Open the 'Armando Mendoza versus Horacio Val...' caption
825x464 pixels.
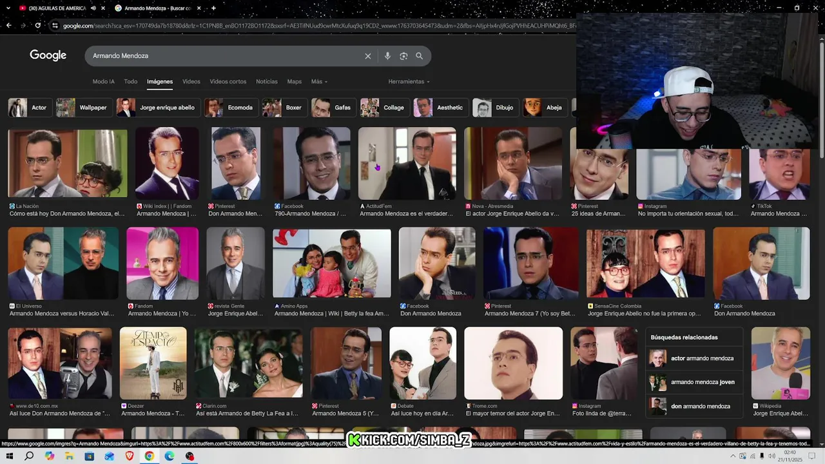[x=62, y=314]
